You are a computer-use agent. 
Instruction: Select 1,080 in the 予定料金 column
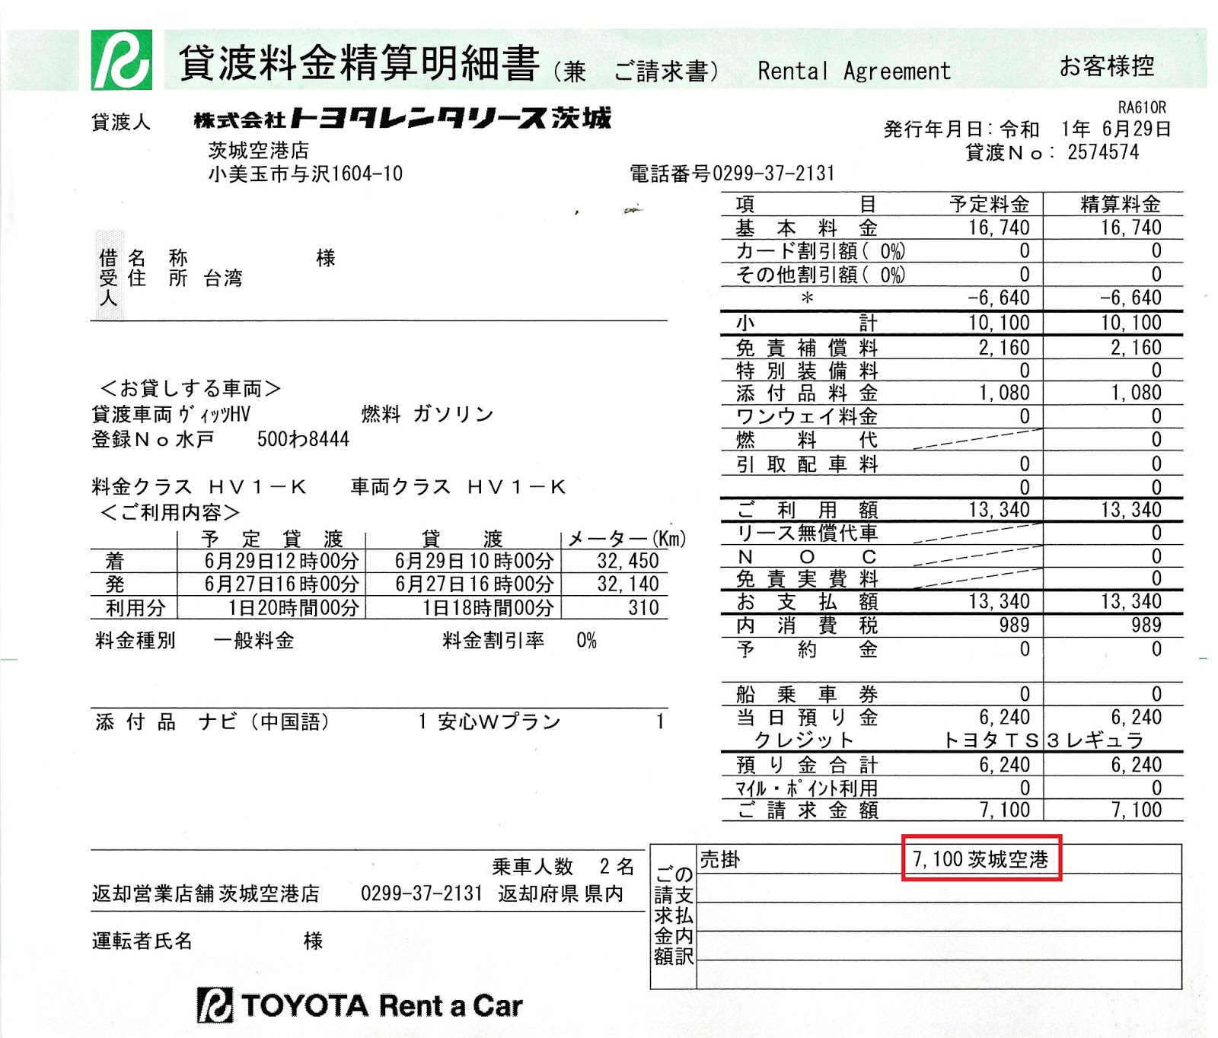coord(1004,393)
